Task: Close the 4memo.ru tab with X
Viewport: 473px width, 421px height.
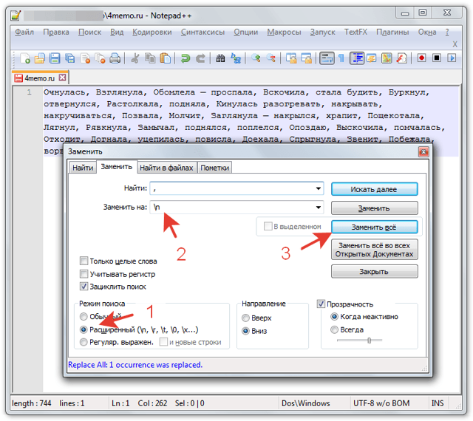Action: (62, 78)
